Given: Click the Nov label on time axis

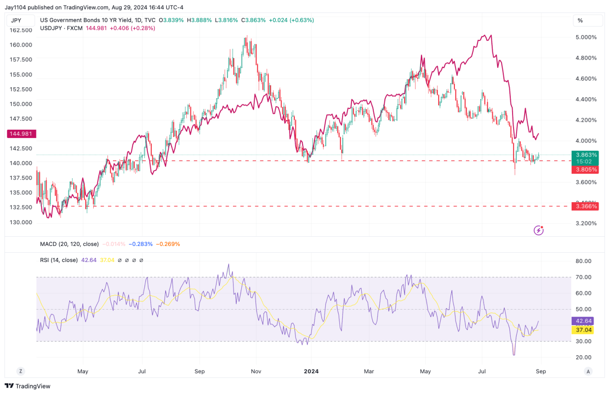Looking at the screenshot, I should 257,371.
